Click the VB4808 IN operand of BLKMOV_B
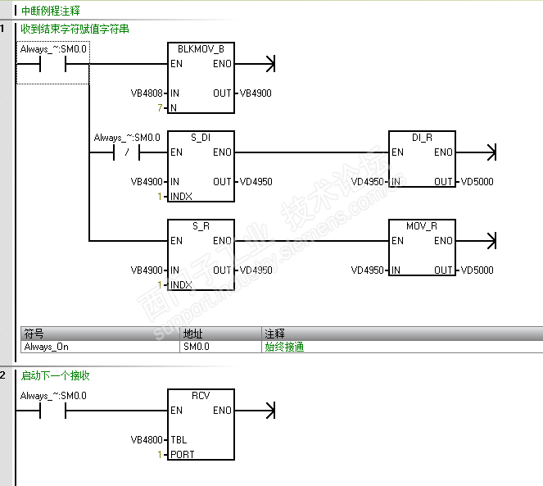 click(x=147, y=93)
